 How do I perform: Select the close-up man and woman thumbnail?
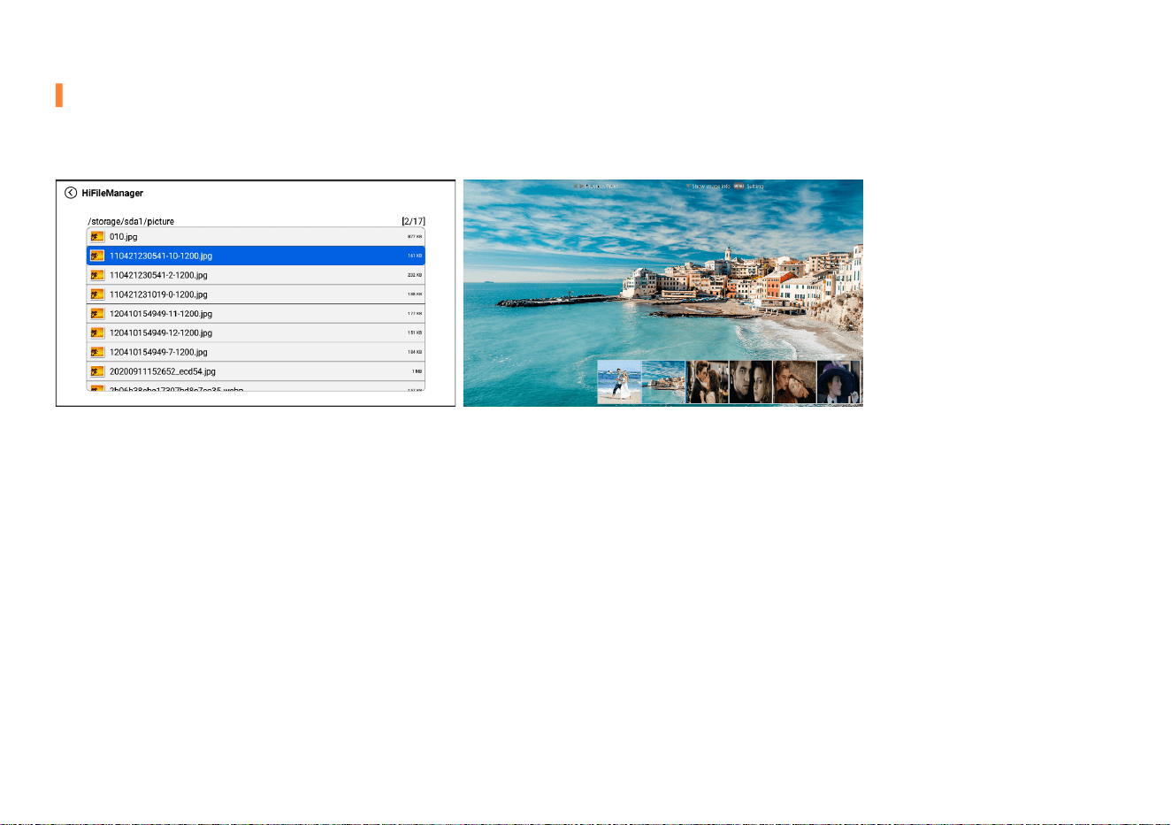(751, 382)
